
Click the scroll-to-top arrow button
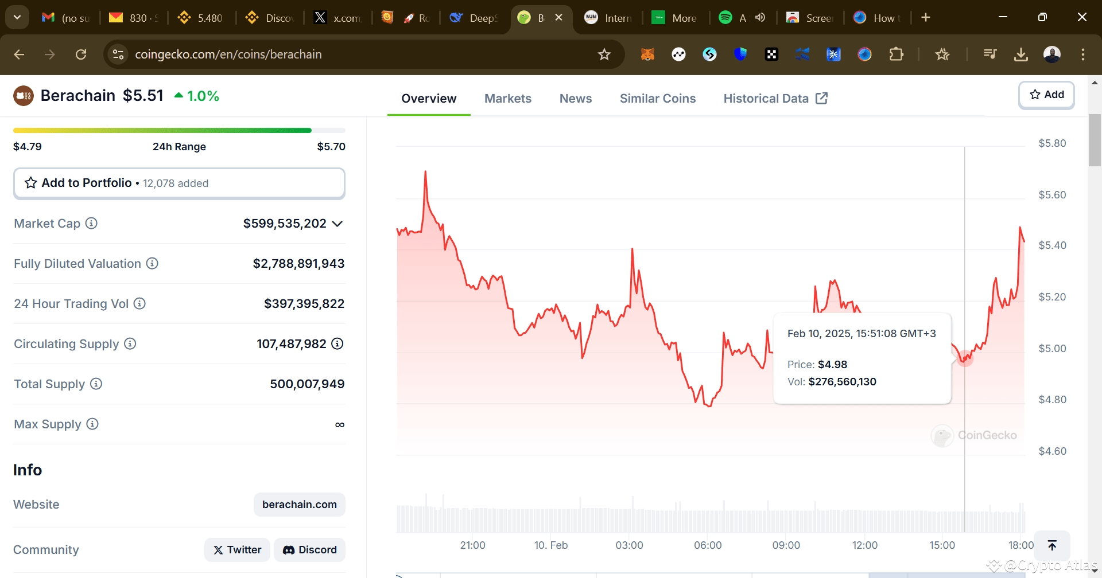[1052, 545]
